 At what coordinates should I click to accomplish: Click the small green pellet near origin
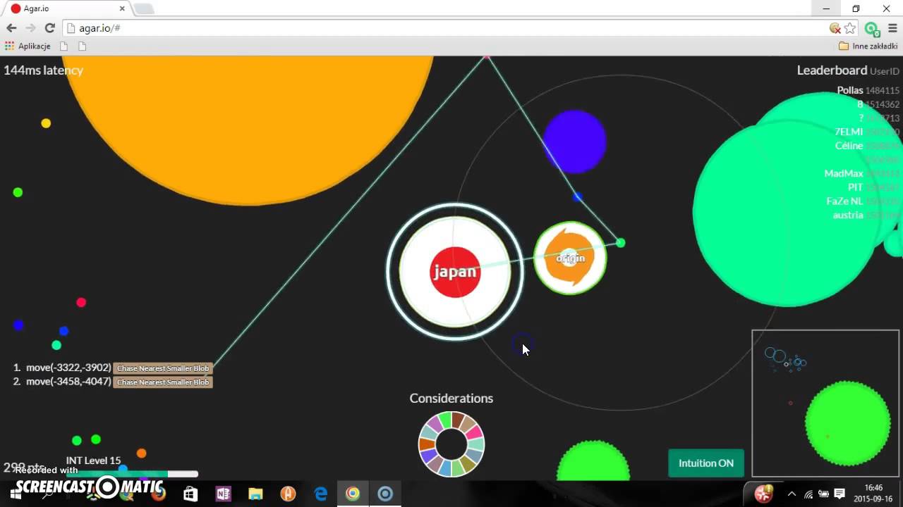pyautogui.click(x=620, y=243)
